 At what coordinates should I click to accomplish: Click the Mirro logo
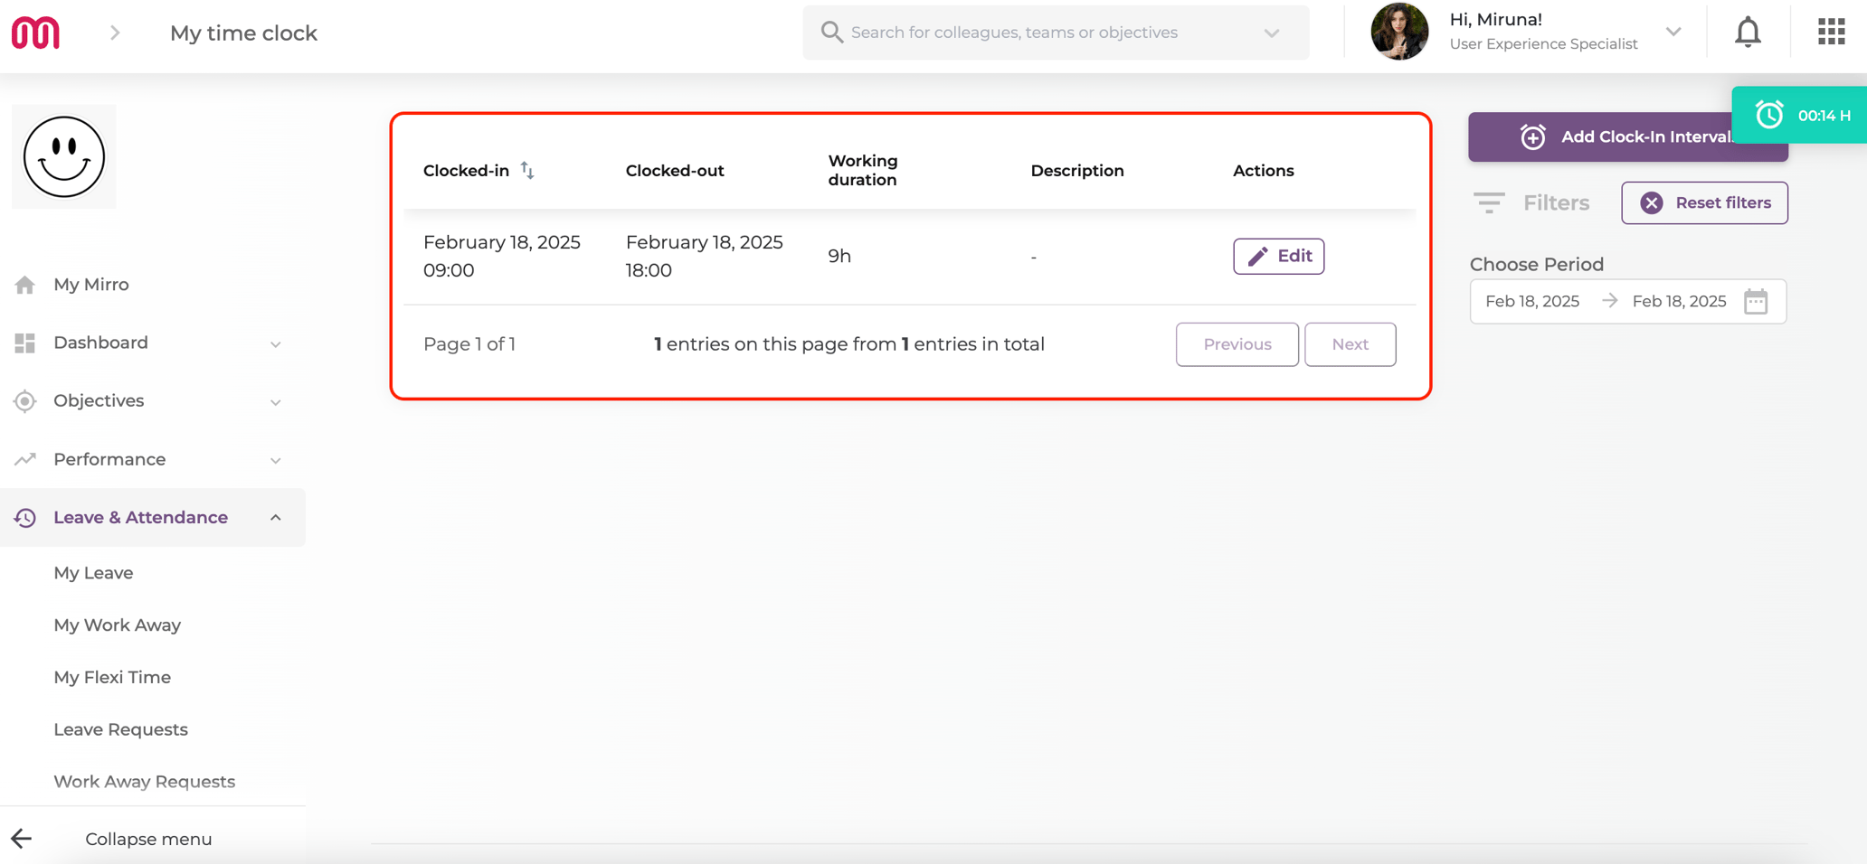(34, 32)
